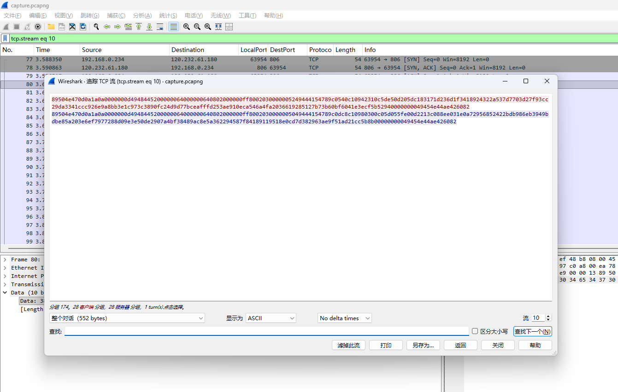Click the find packet magnifier icon
The width and height of the screenshot is (618, 392).
96,27
